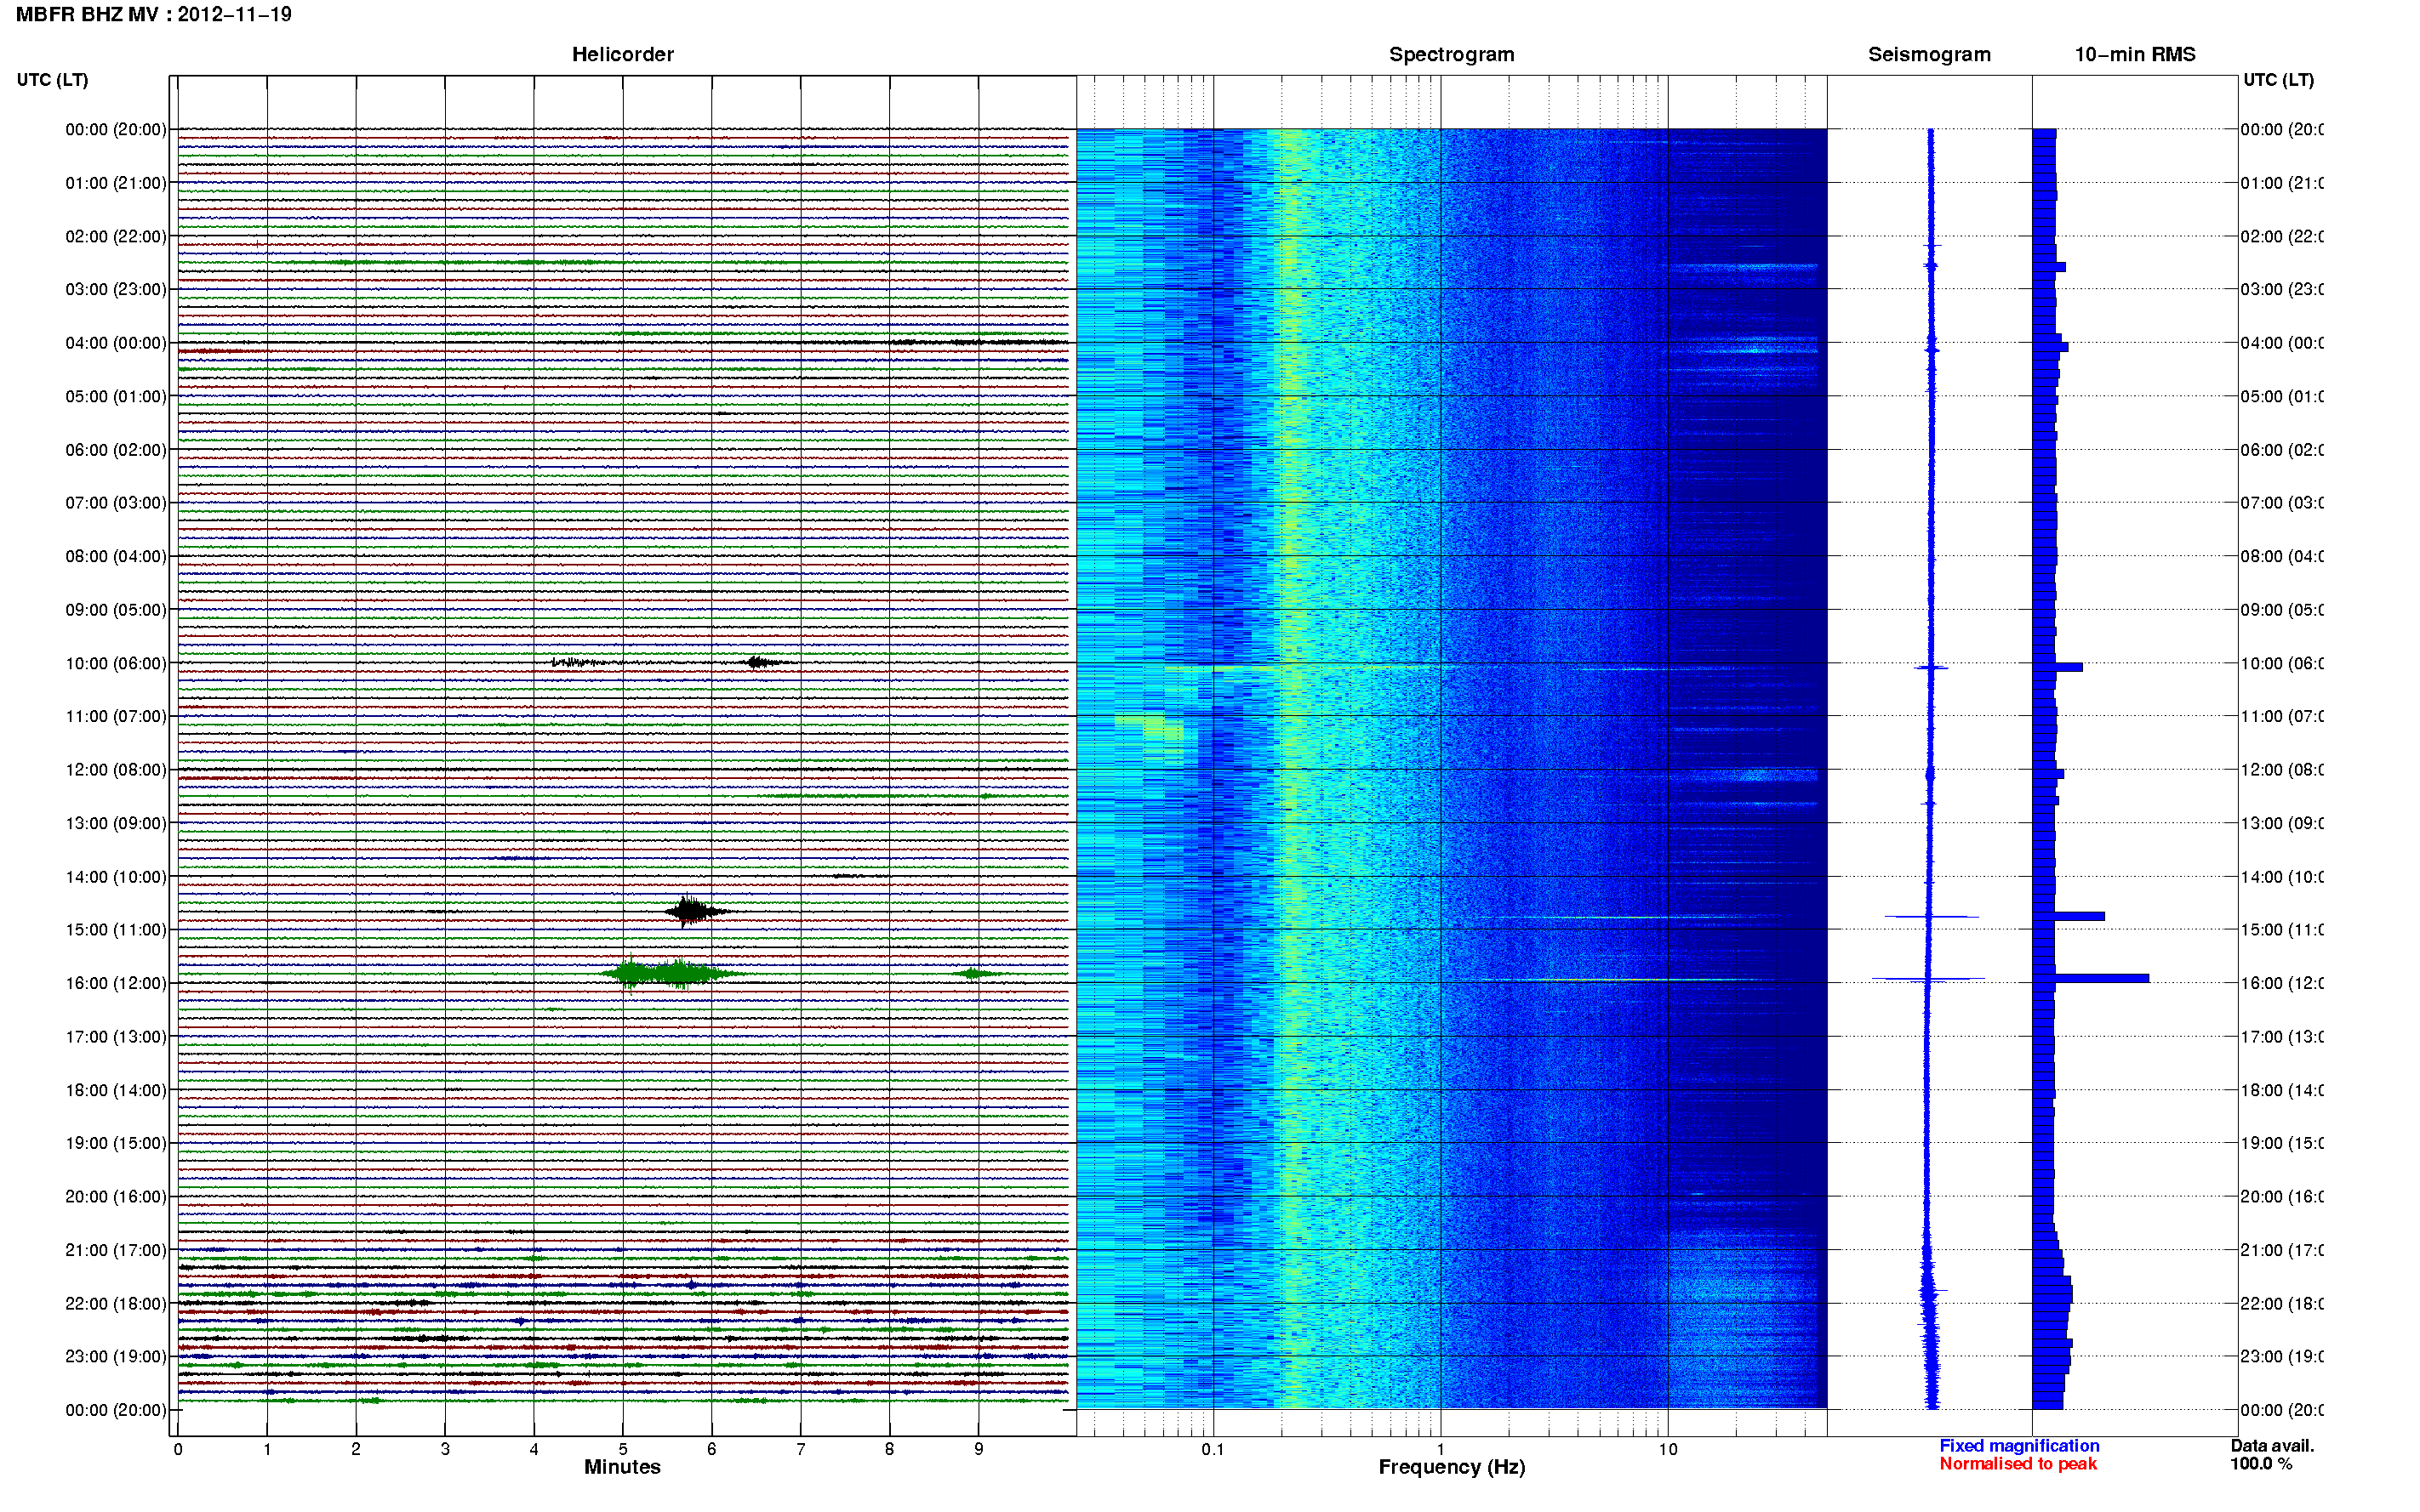
Task: Click left-axis time label 21:00 (17:00)
Action: click(116, 1251)
